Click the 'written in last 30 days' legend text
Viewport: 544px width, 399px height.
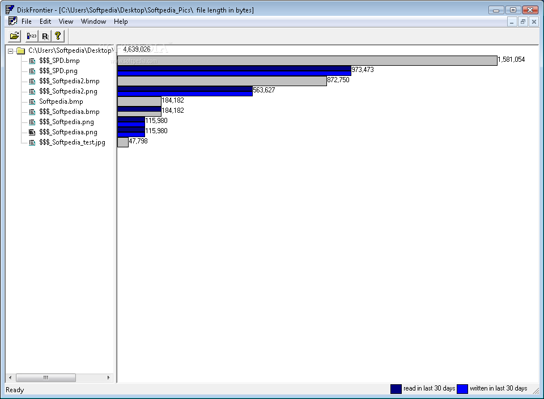click(x=499, y=388)
